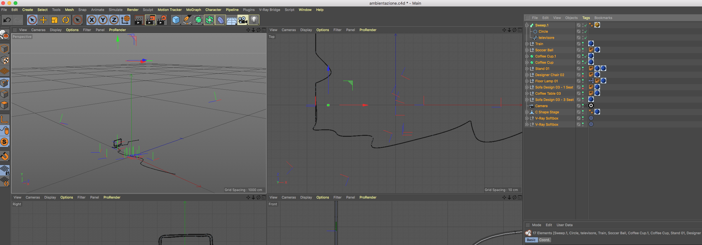
Task: Click Render to Picture Viewer icon
Action: point(150,20)
